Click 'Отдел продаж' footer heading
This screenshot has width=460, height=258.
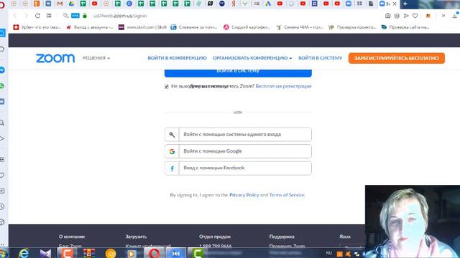(x=215, y=236)
